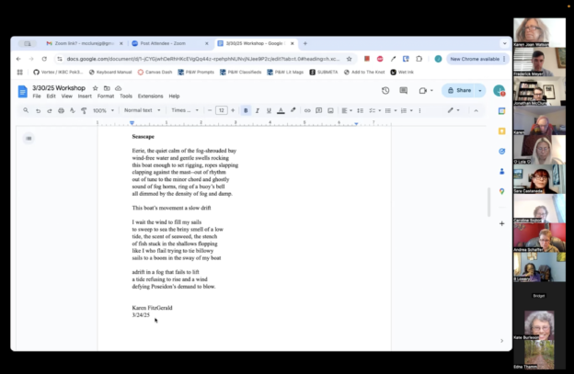Click the document outline icon
574x374 pixels.
coord(29,138)
